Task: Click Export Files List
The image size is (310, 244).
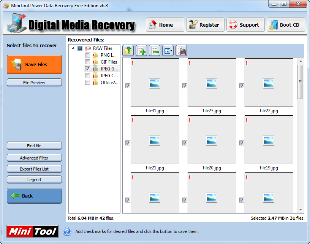Action: pos(35,169)
